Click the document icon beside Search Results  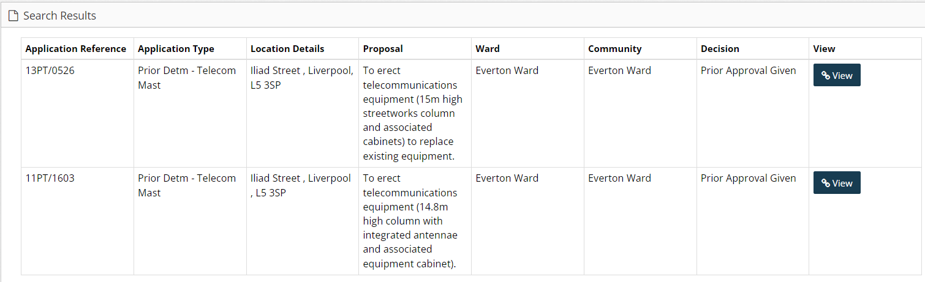13,16
